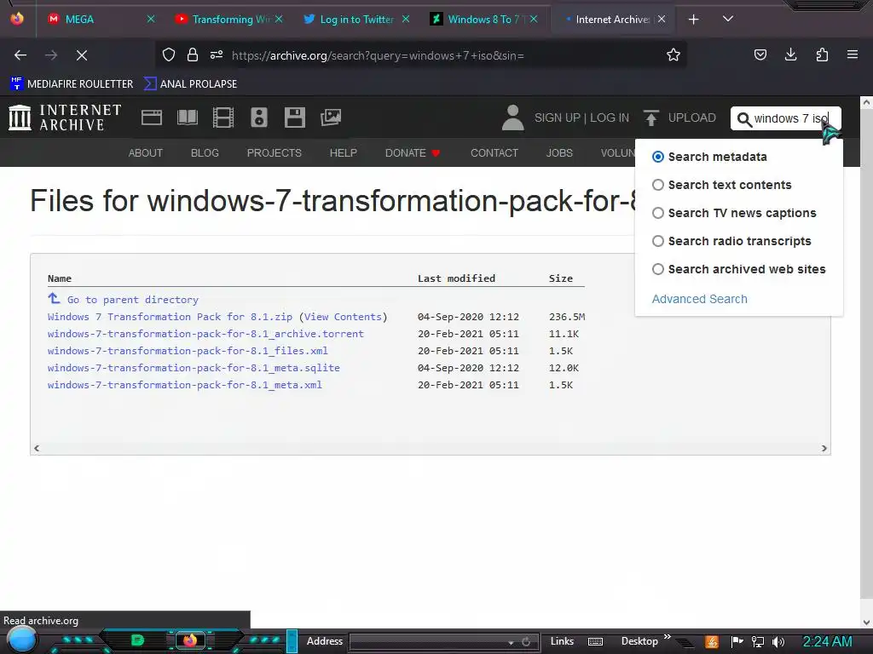Open the _meta.xml file link

[x=185, y=385]
